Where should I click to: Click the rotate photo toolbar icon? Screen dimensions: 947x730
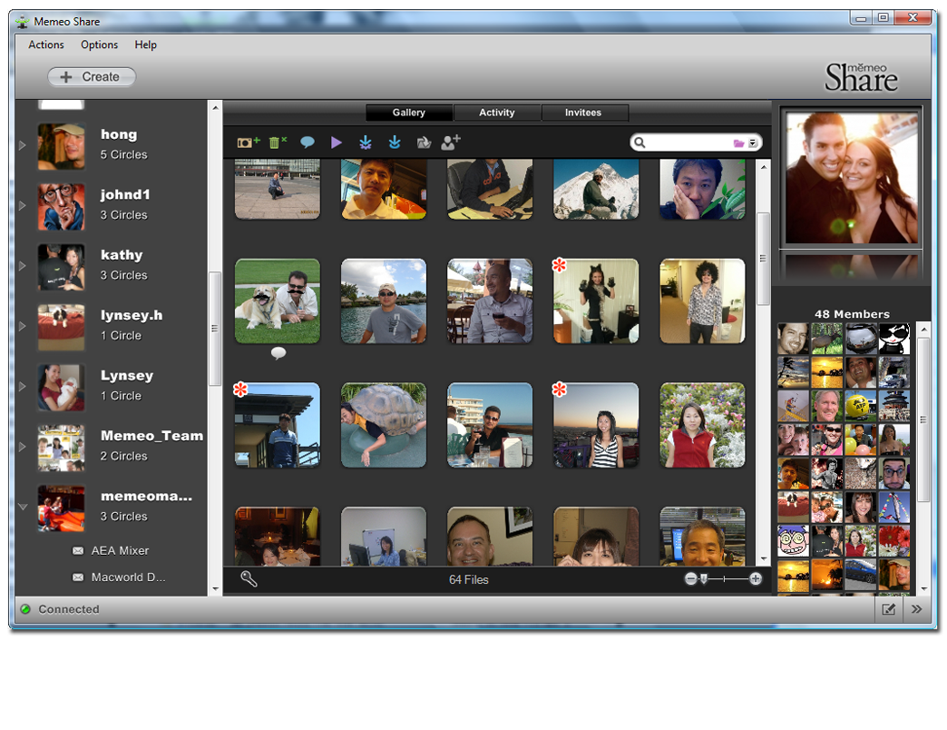pos(423,143)
